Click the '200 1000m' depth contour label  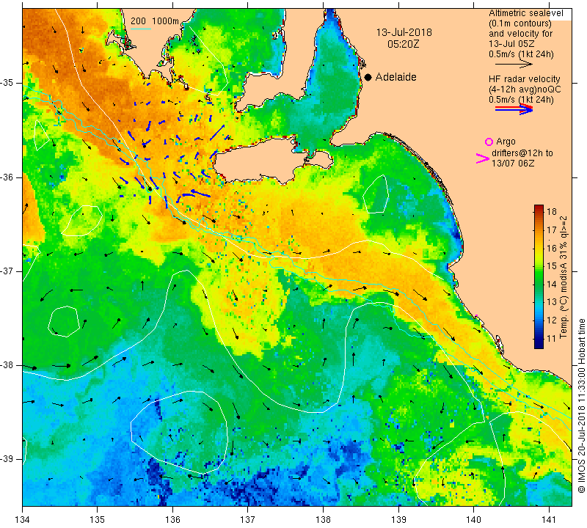(155, 21)
